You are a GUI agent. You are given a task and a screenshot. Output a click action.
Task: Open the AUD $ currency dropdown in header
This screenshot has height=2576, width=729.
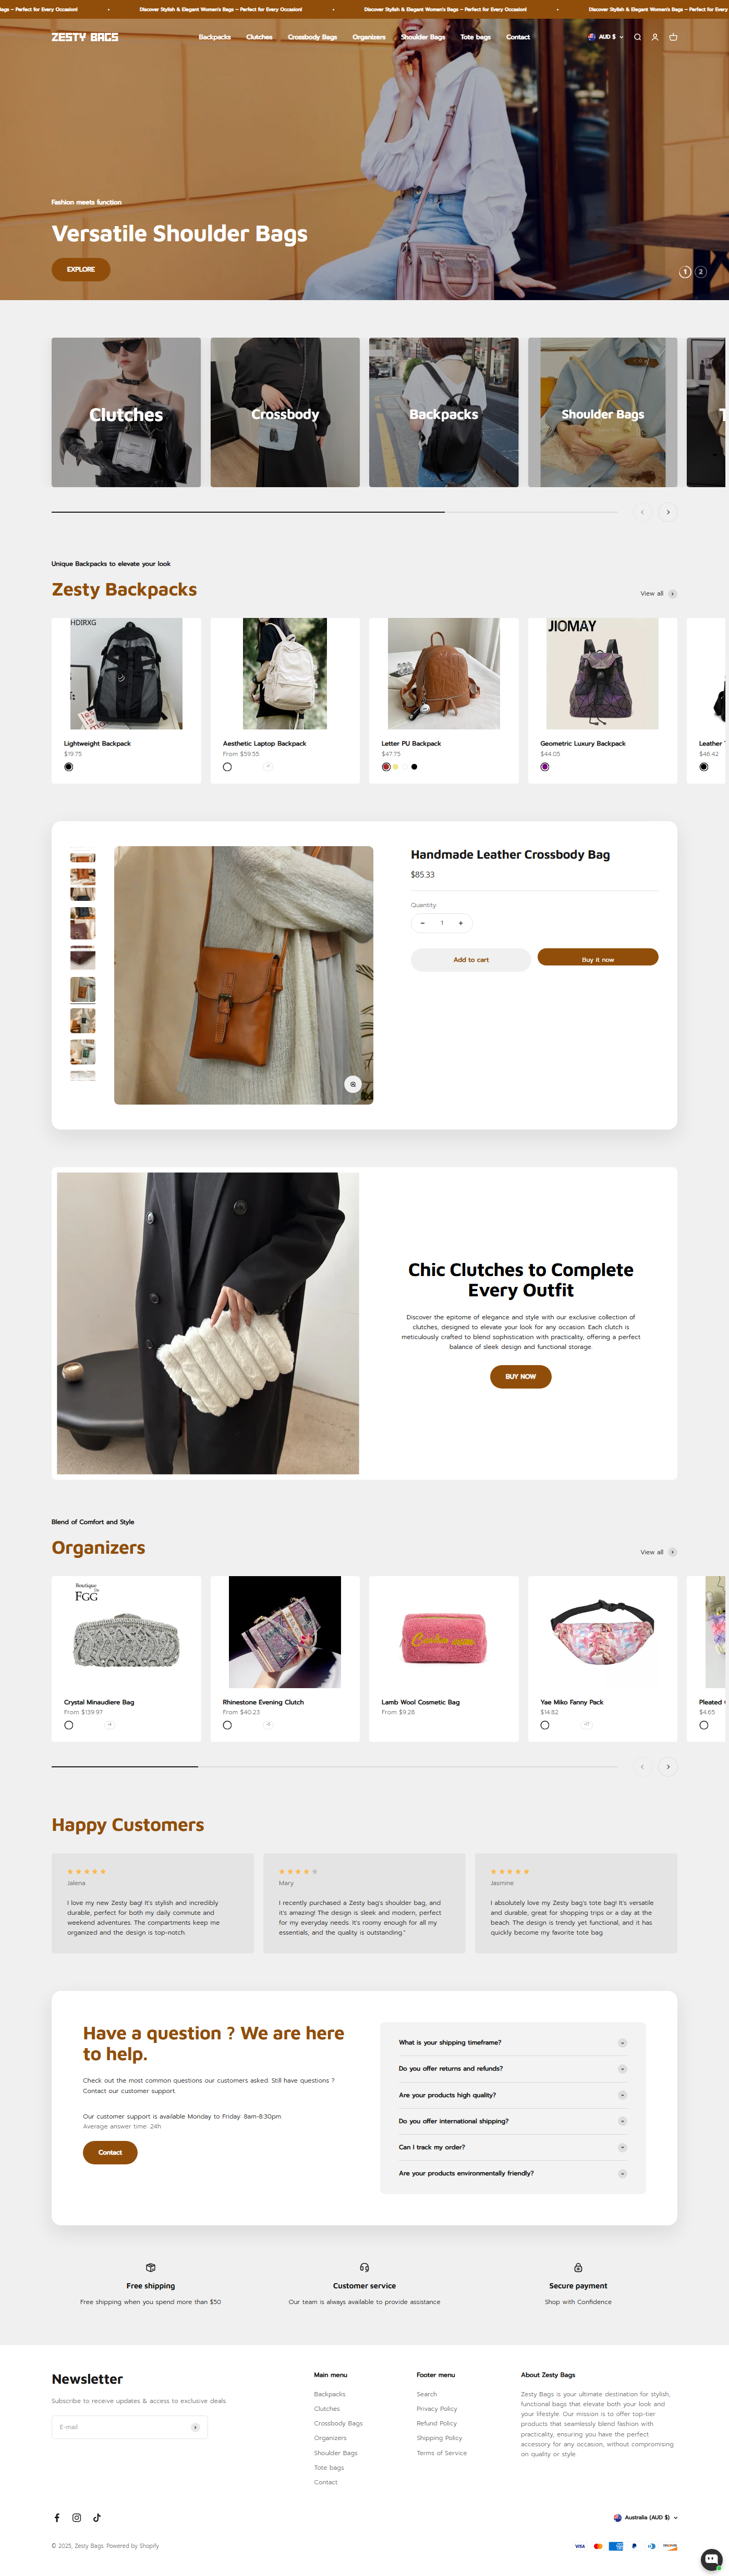click(606, 37)
